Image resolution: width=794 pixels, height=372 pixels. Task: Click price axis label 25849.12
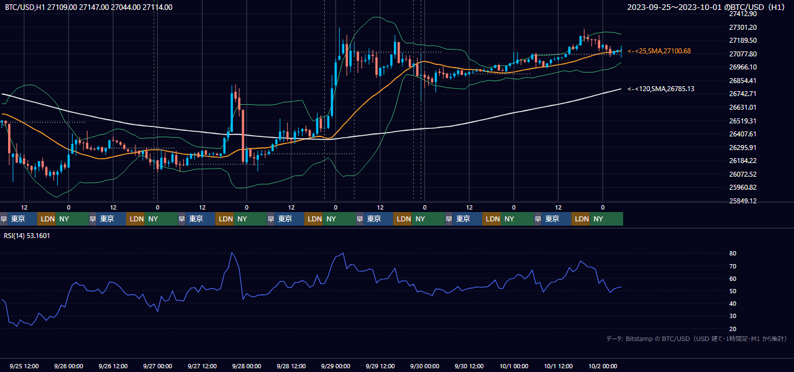pyautogui.click(x=742, y=201)
